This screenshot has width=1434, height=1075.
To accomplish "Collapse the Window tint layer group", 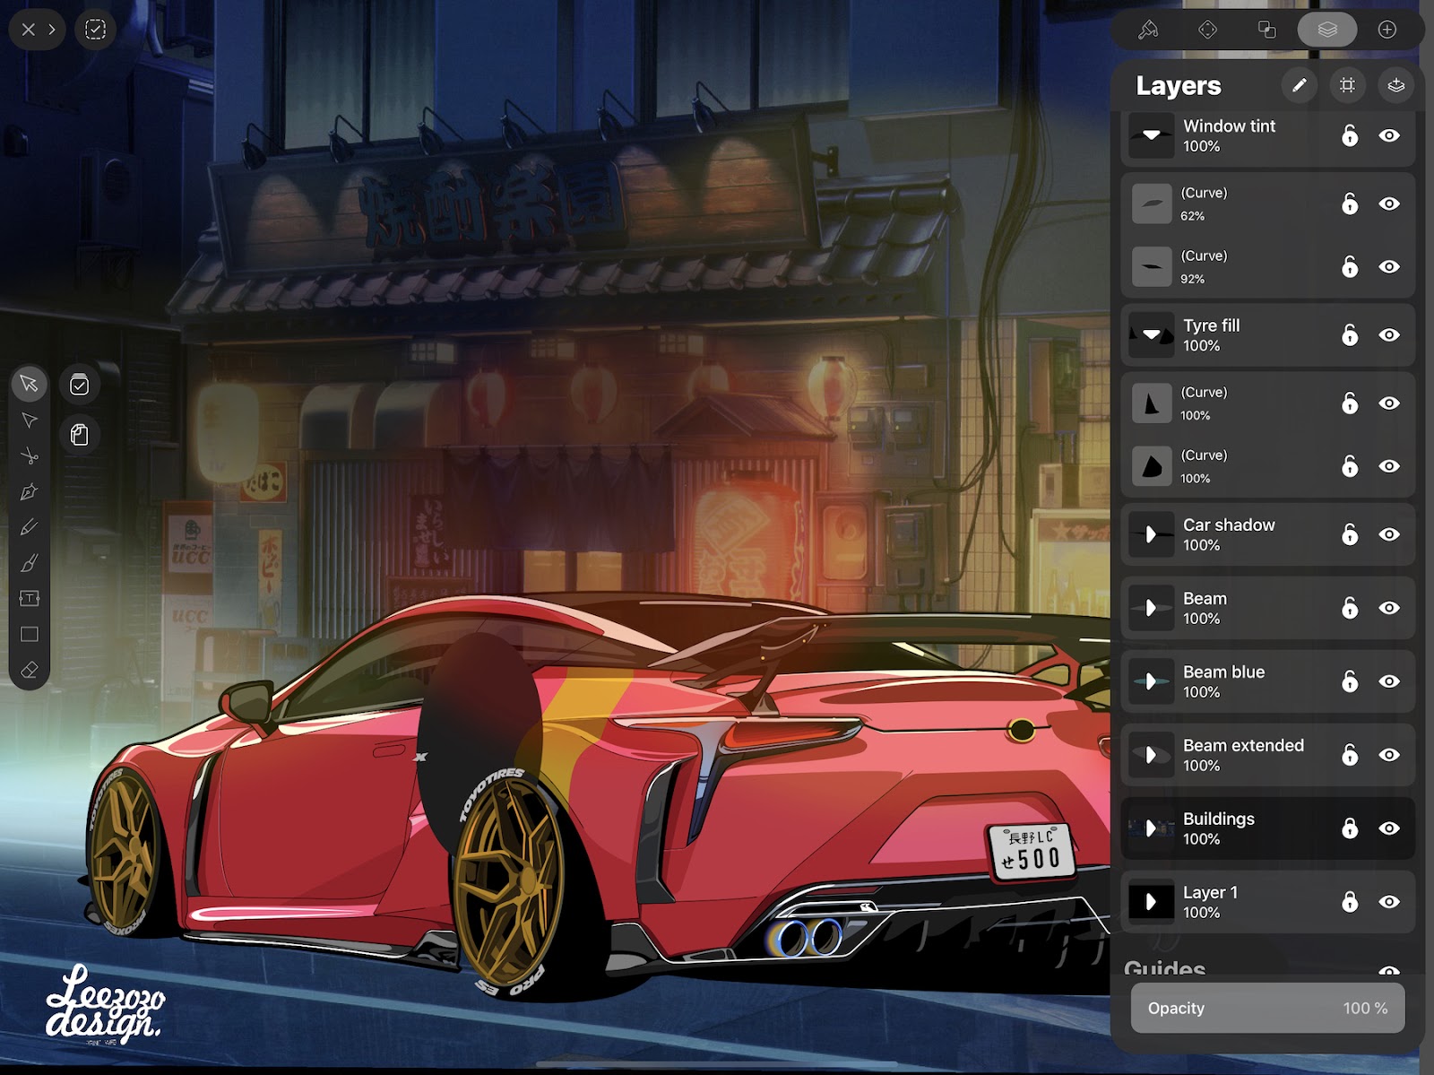I will [x=1152, y=135].
